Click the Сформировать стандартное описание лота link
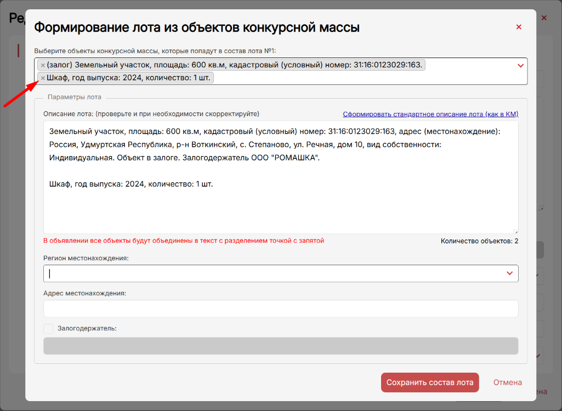The image size is (562, 411). click(430, 114)
